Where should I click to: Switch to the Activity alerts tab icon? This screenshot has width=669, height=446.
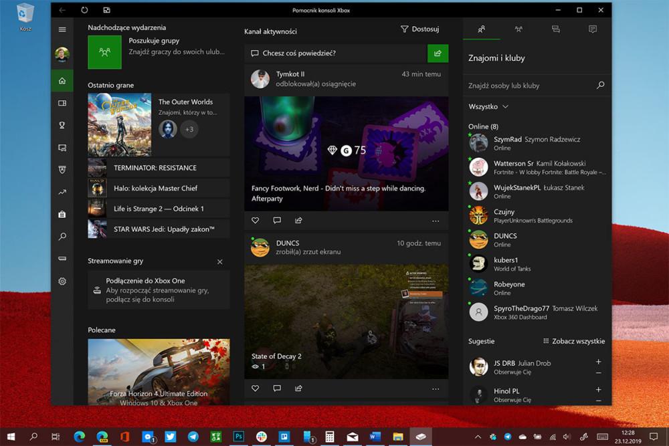[593, 29]
